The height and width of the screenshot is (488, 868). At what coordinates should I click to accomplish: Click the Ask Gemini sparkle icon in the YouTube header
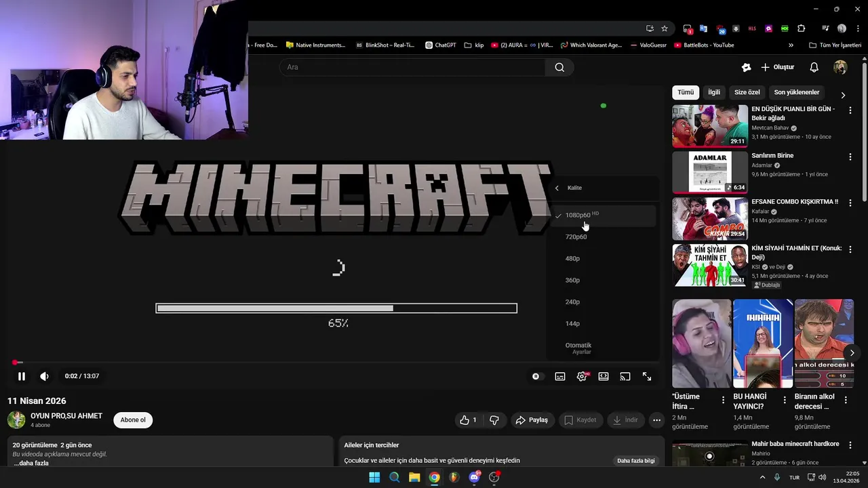(x=746, y=67)
